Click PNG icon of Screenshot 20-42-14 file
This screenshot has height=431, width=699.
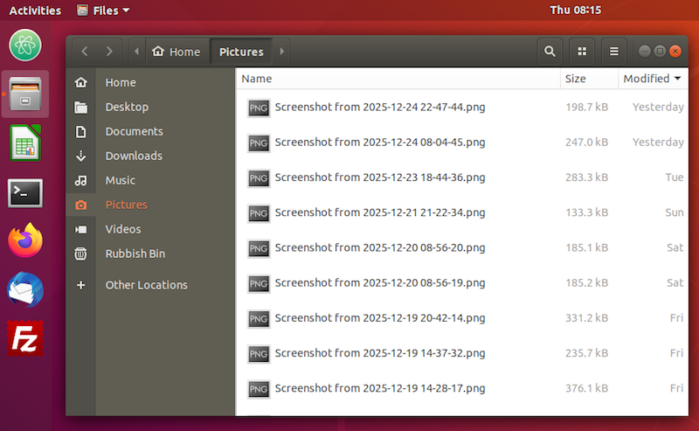tap(259, 318)
